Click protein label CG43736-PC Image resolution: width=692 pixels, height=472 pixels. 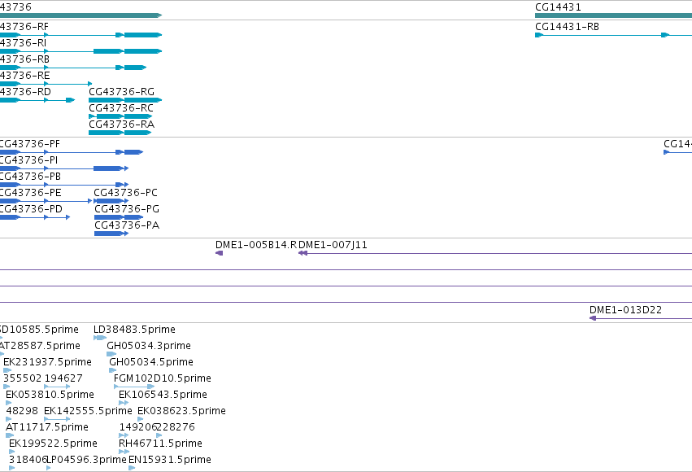(125, 193)
